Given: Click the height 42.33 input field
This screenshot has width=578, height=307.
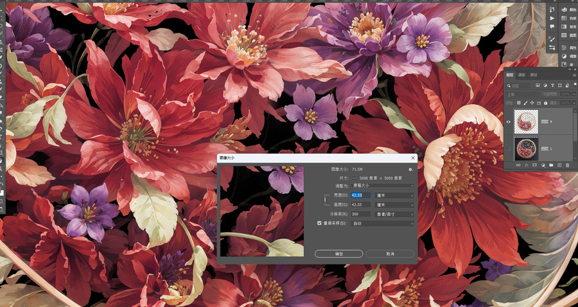Looking at the screenshot, I should click(361, 204).
